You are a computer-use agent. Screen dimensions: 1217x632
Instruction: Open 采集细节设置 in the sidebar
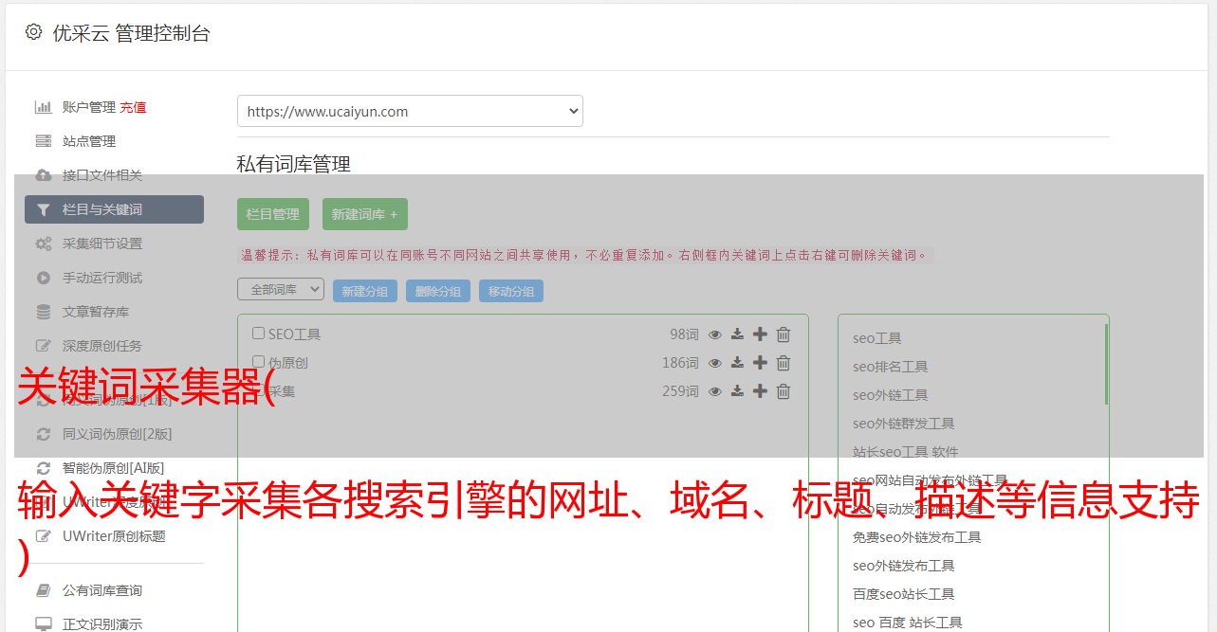tap(102, 244)
